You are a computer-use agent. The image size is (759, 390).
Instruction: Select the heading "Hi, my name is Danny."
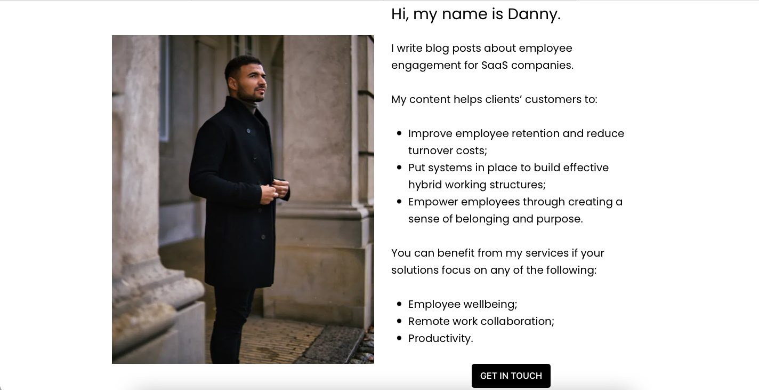coord(476,14)
